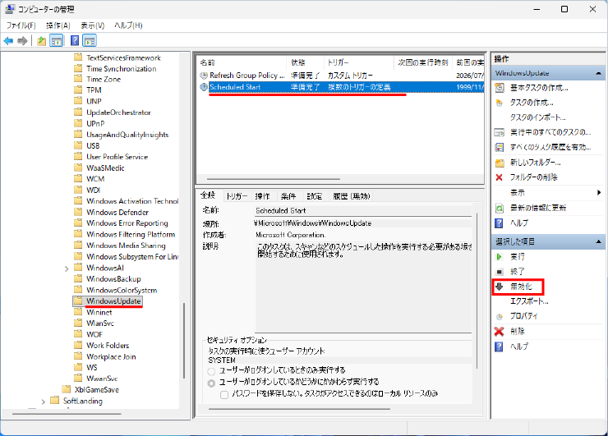The height and width of the screenshot is (436, 608).
Task: Click the red X フォルダーの削除 icon
Action: 499,177
